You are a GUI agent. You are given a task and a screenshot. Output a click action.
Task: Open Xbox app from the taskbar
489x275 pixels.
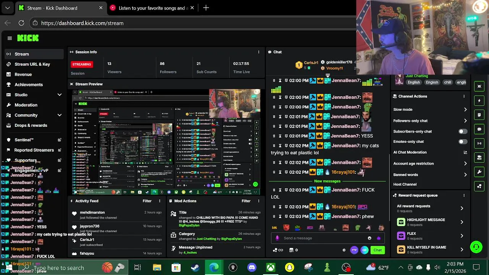[270, 267]
